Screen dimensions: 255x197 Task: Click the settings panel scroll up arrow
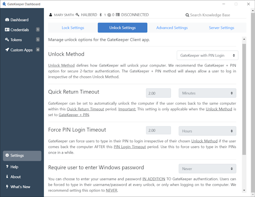(x=244, y=39)
